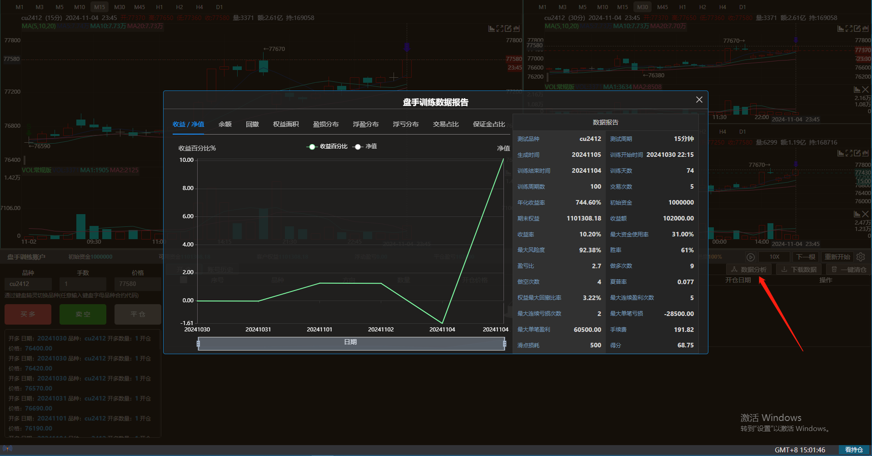
Task: Click the 最大风险度 value 92.38%
Action: point(590,250)
